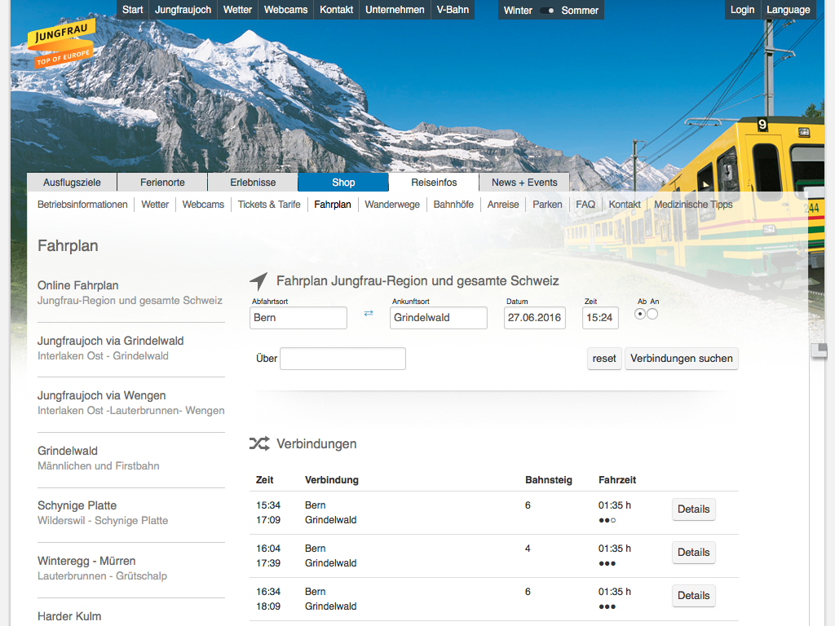Image resolution: width=835 pixels, height=626 pixels.
Task: Click the Login link
Action: 742,10
